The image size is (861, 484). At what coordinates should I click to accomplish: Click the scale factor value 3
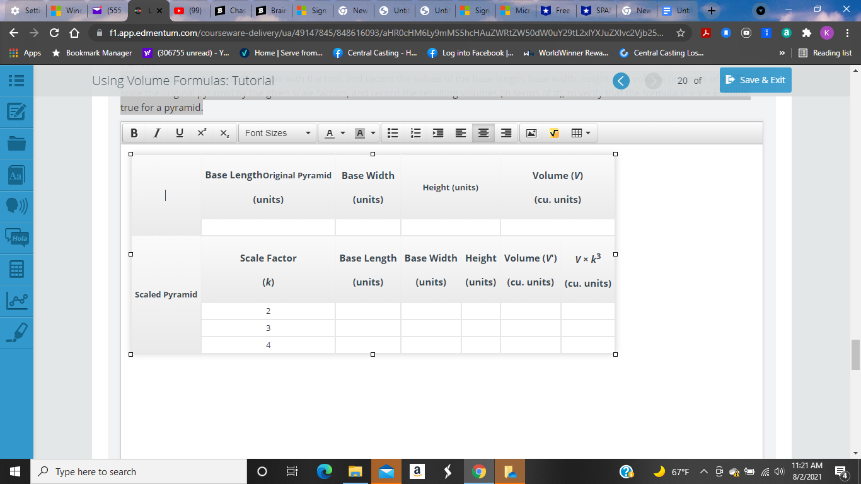[269, 328]
